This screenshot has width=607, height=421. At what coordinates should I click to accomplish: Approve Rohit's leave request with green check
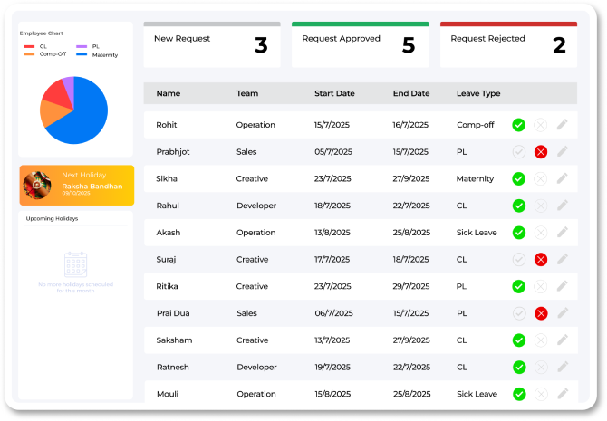click(519, 125)
